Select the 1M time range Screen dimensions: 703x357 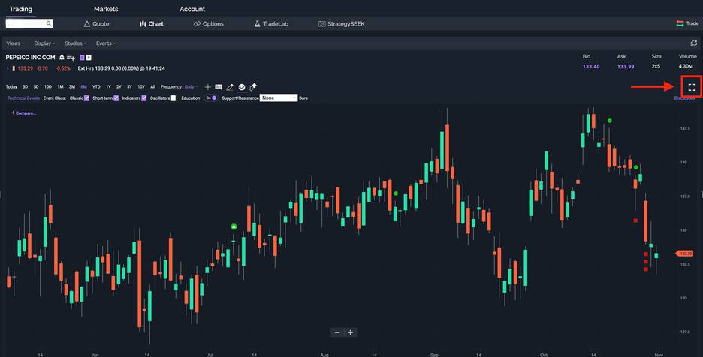60,86
